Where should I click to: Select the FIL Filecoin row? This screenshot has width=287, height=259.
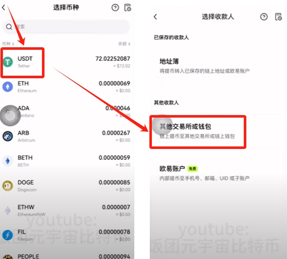point(66,235)
